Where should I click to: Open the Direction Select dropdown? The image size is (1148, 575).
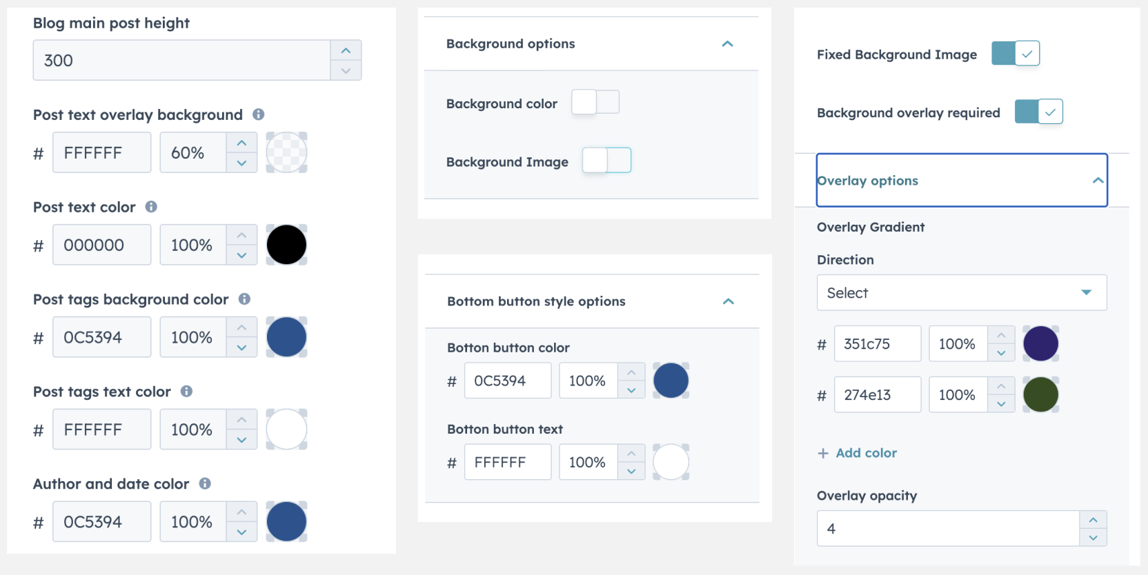click(961, 293)
